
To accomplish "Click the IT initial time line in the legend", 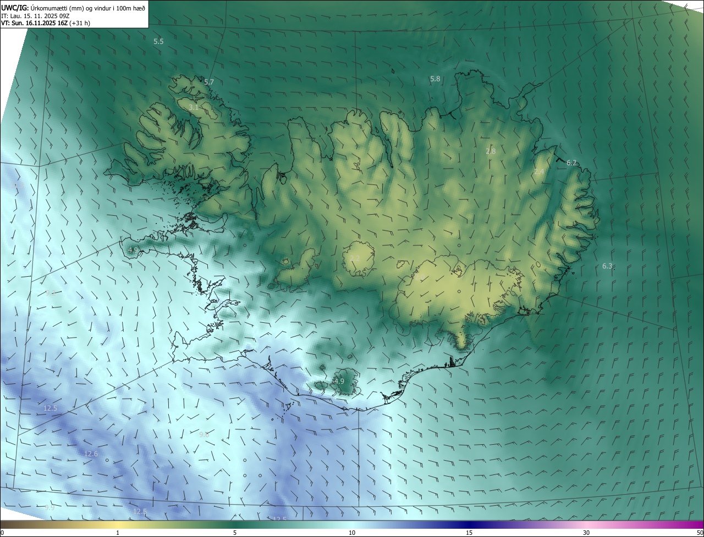I will pyautogui.click(x=35, y=15).
